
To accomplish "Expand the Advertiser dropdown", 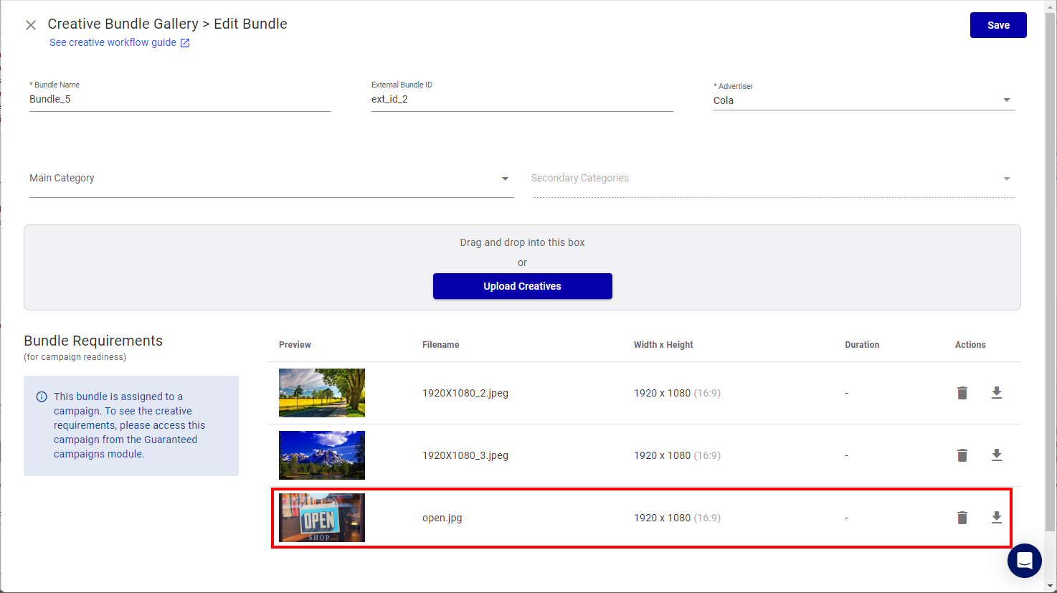I will [1007, 100].
